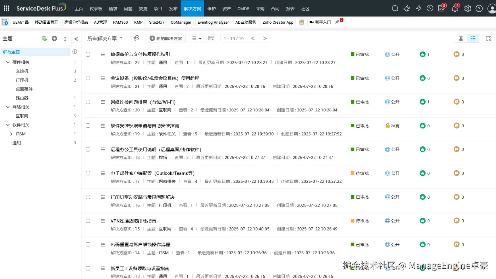Check the box for 电子邮件客户端配置
Image resolution: width=496 pixels, height=279 pixels.
(x=88, y=173)
